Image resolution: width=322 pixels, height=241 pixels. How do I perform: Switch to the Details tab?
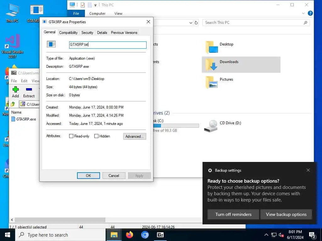pos(102,33)
